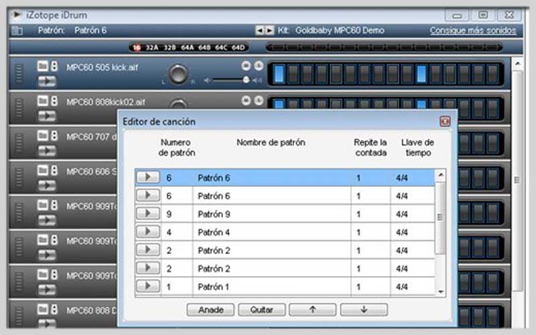Viewport: 536px width, 335px height.
Task: Preview the MPC60 808kick02 sample
Action: pos(47,116)
